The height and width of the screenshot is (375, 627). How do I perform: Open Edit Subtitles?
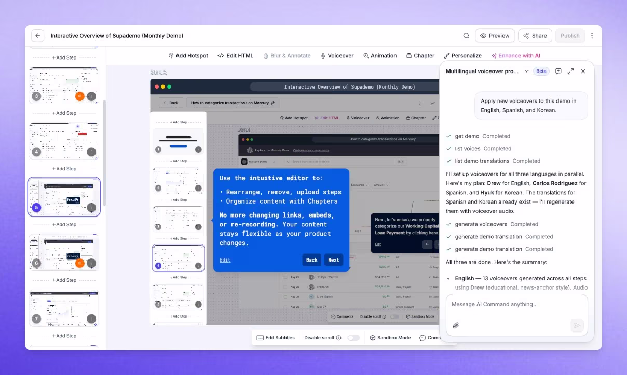tap(276, 338)
